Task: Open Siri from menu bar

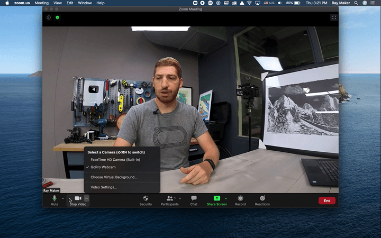Action: 365,3
